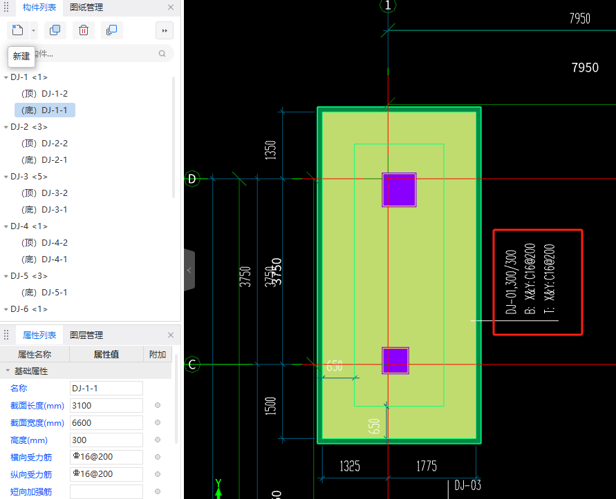Viewport: 616px width, 499px height.
Task: Select (底) DJ-1-1 component
Action: point(44,110)
